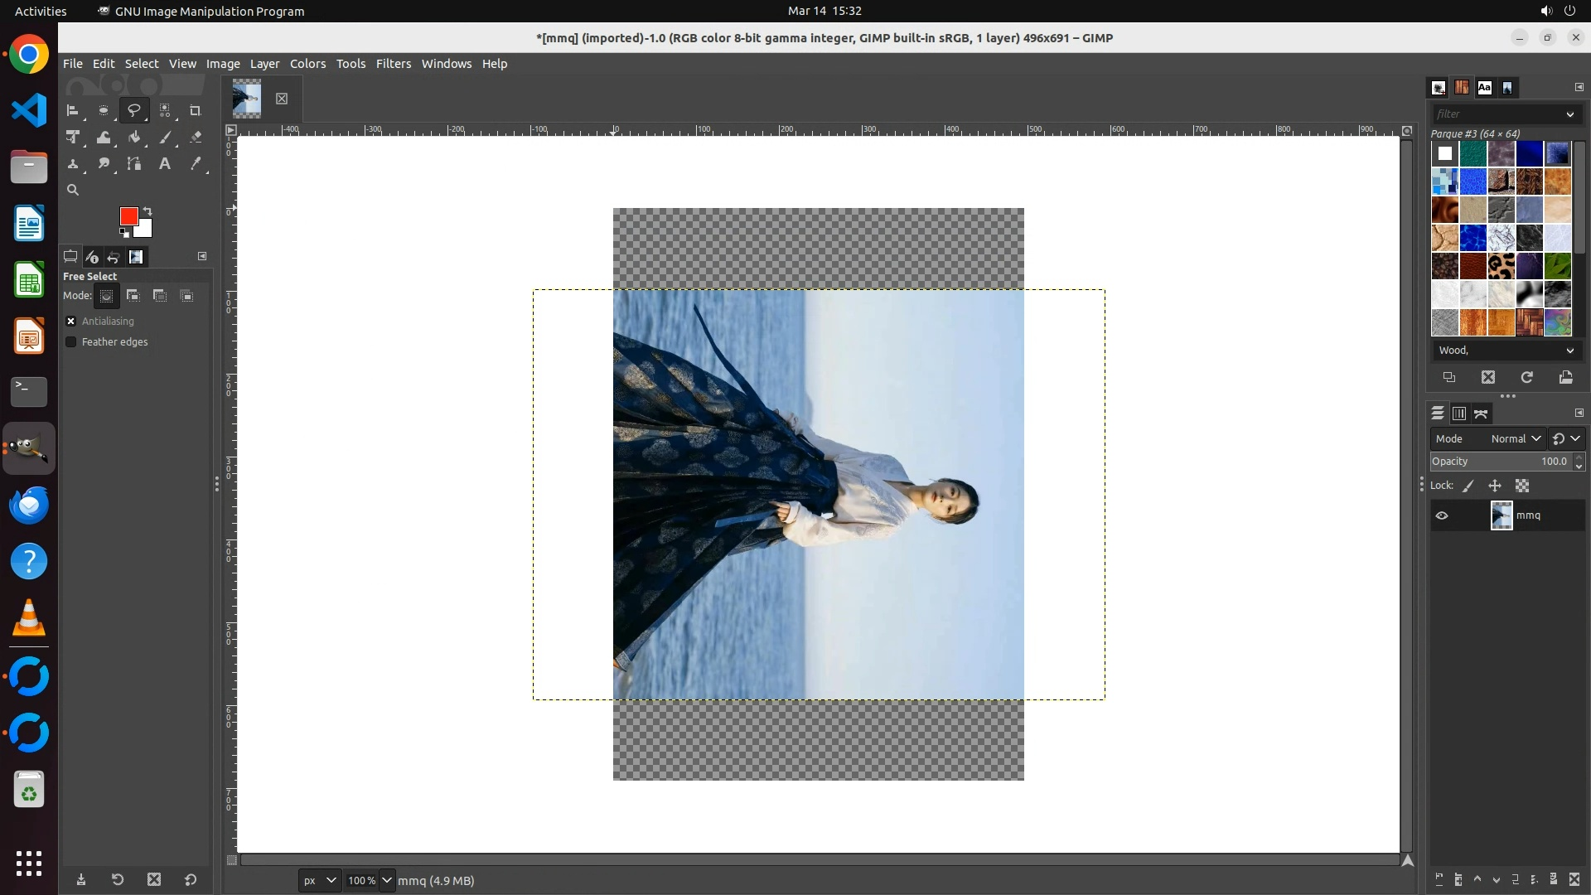Enable Feather edges option

click(71, 342)
